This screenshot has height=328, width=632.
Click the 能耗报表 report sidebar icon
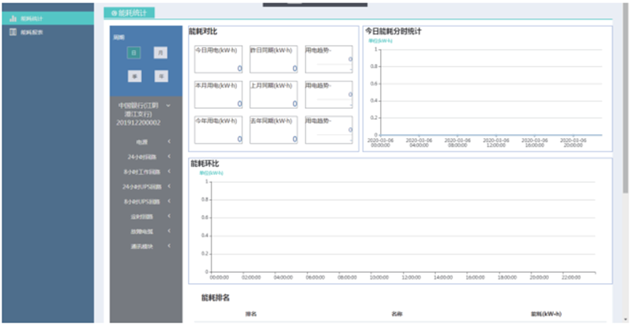(13, 32)
